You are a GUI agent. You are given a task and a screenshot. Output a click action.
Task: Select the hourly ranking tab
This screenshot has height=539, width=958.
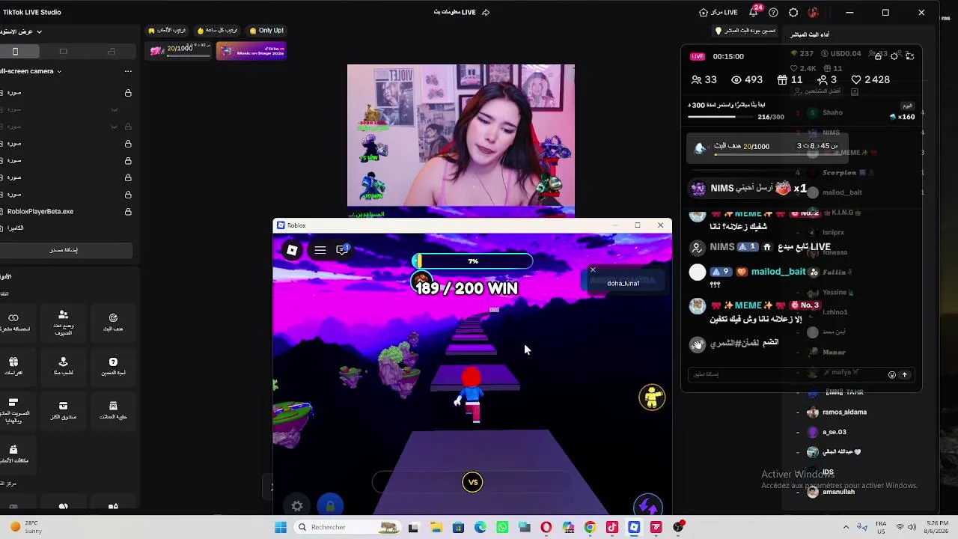pyautogui.click(x=217, y=31)
